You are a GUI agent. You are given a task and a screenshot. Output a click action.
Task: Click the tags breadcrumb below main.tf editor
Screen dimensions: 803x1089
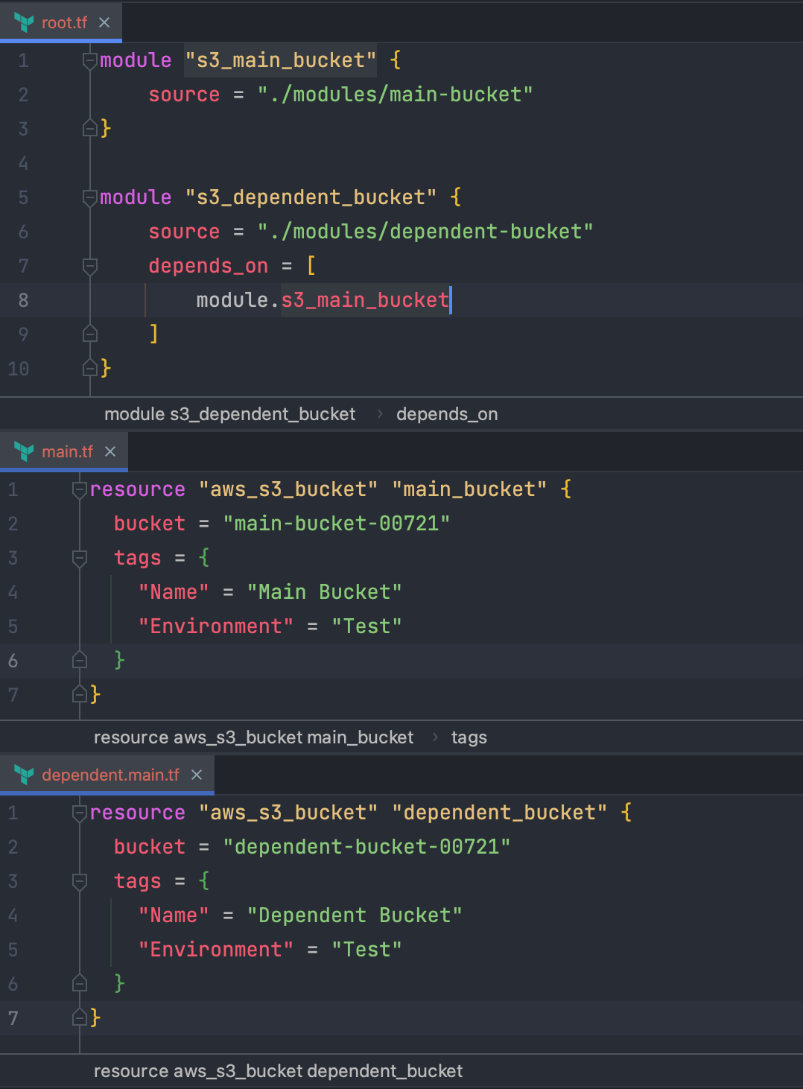pos(469,737)
